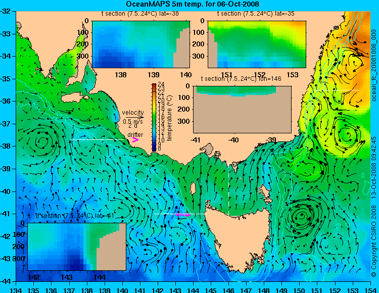Viewport: 379px width, 293px height.
Task: Click the "300" depth label of the lat=-35 inset
Action: tap(199, 56)
